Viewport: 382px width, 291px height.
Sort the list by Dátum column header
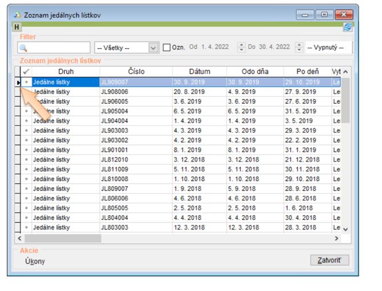pyautogui.click(x=199, y=72)
